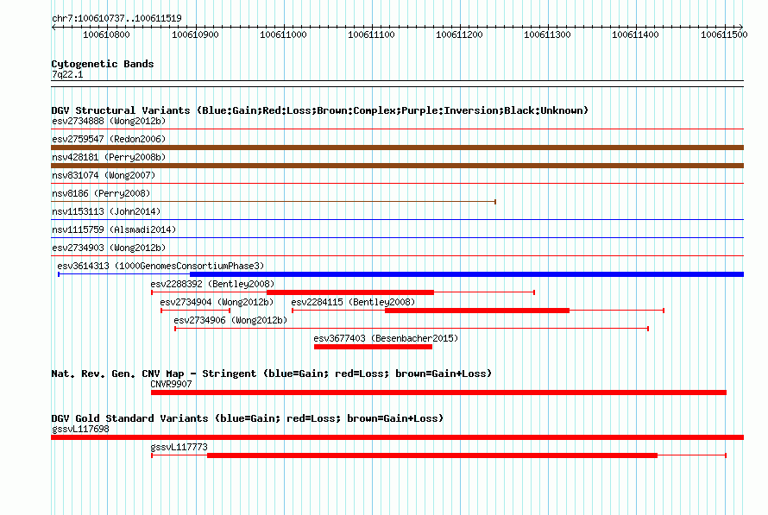
Task: Select variant esv2734888 (Wong2012b) label
Action: [x=109, y=121]
